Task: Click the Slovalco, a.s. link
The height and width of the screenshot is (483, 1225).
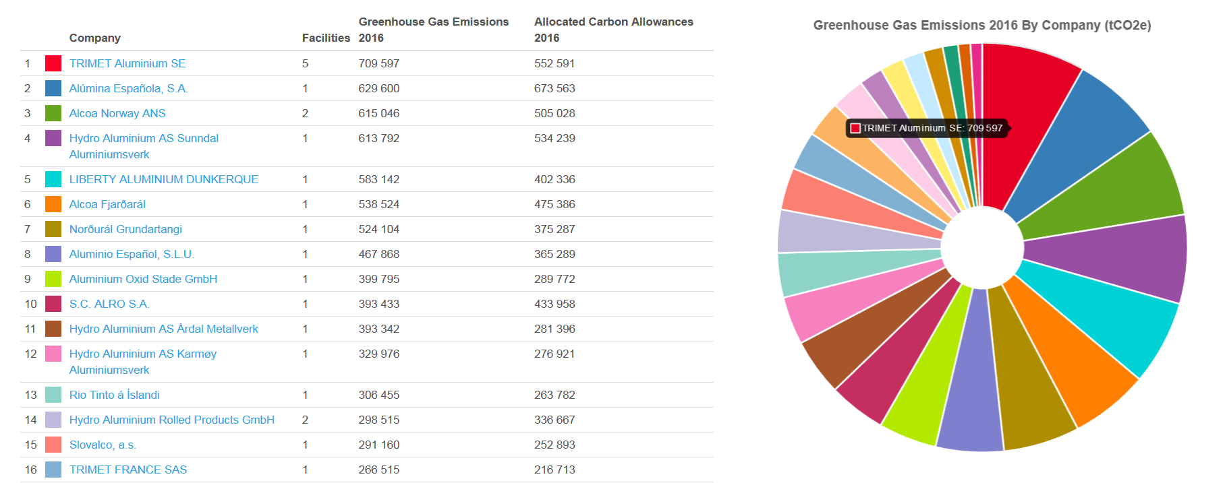Action: 103,445
